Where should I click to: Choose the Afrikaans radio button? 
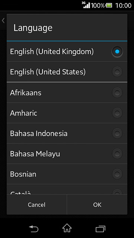[117, 93]
